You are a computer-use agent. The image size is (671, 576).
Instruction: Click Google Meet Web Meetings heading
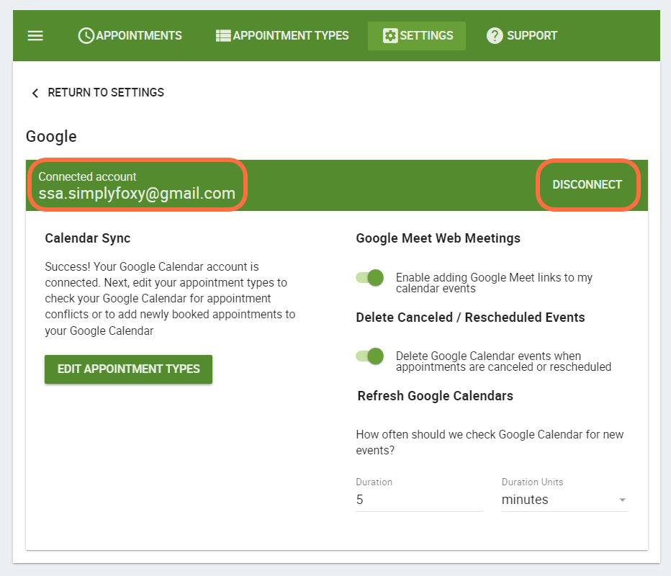point(438,238)
